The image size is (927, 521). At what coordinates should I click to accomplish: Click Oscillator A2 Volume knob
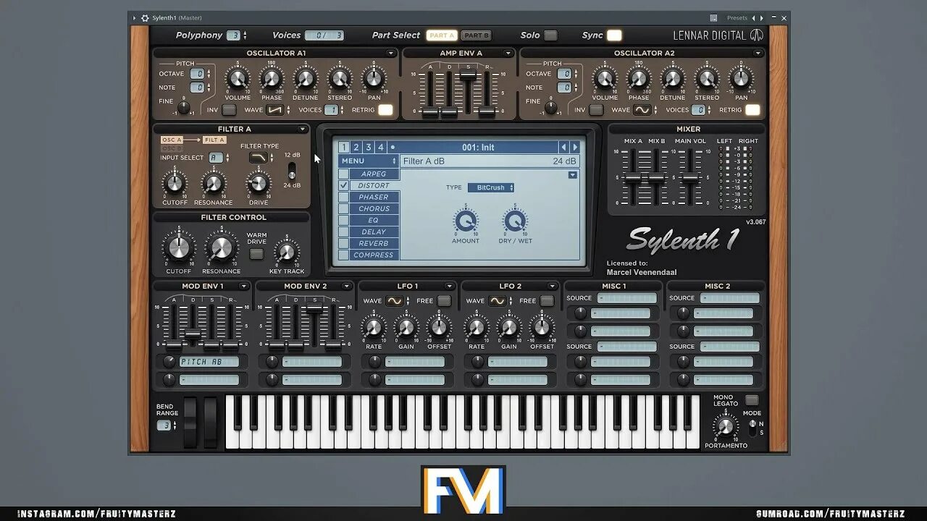[604, 79]
